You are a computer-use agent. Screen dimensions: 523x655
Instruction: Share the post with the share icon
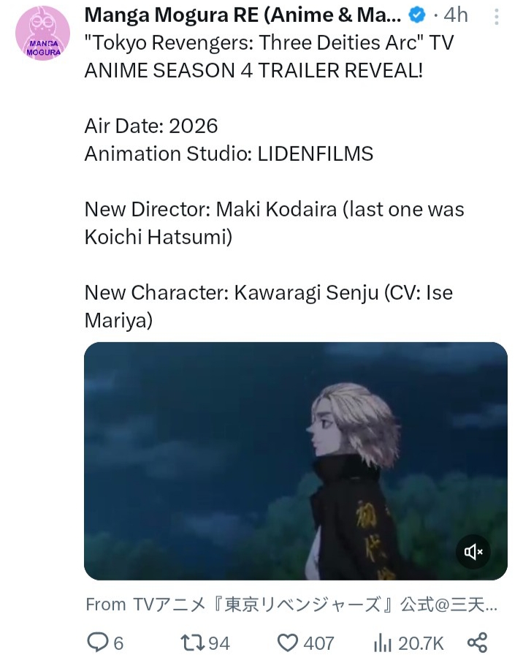tap(477, 643)
